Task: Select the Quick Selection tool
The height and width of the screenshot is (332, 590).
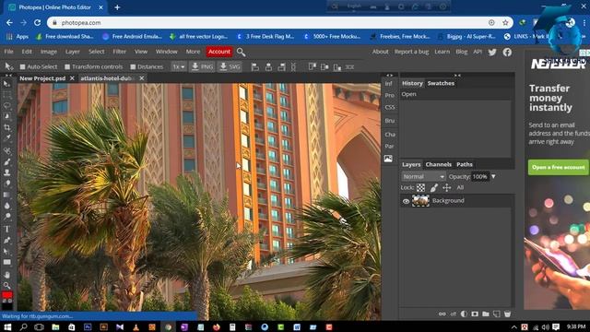Action: [x=6, y=117]
